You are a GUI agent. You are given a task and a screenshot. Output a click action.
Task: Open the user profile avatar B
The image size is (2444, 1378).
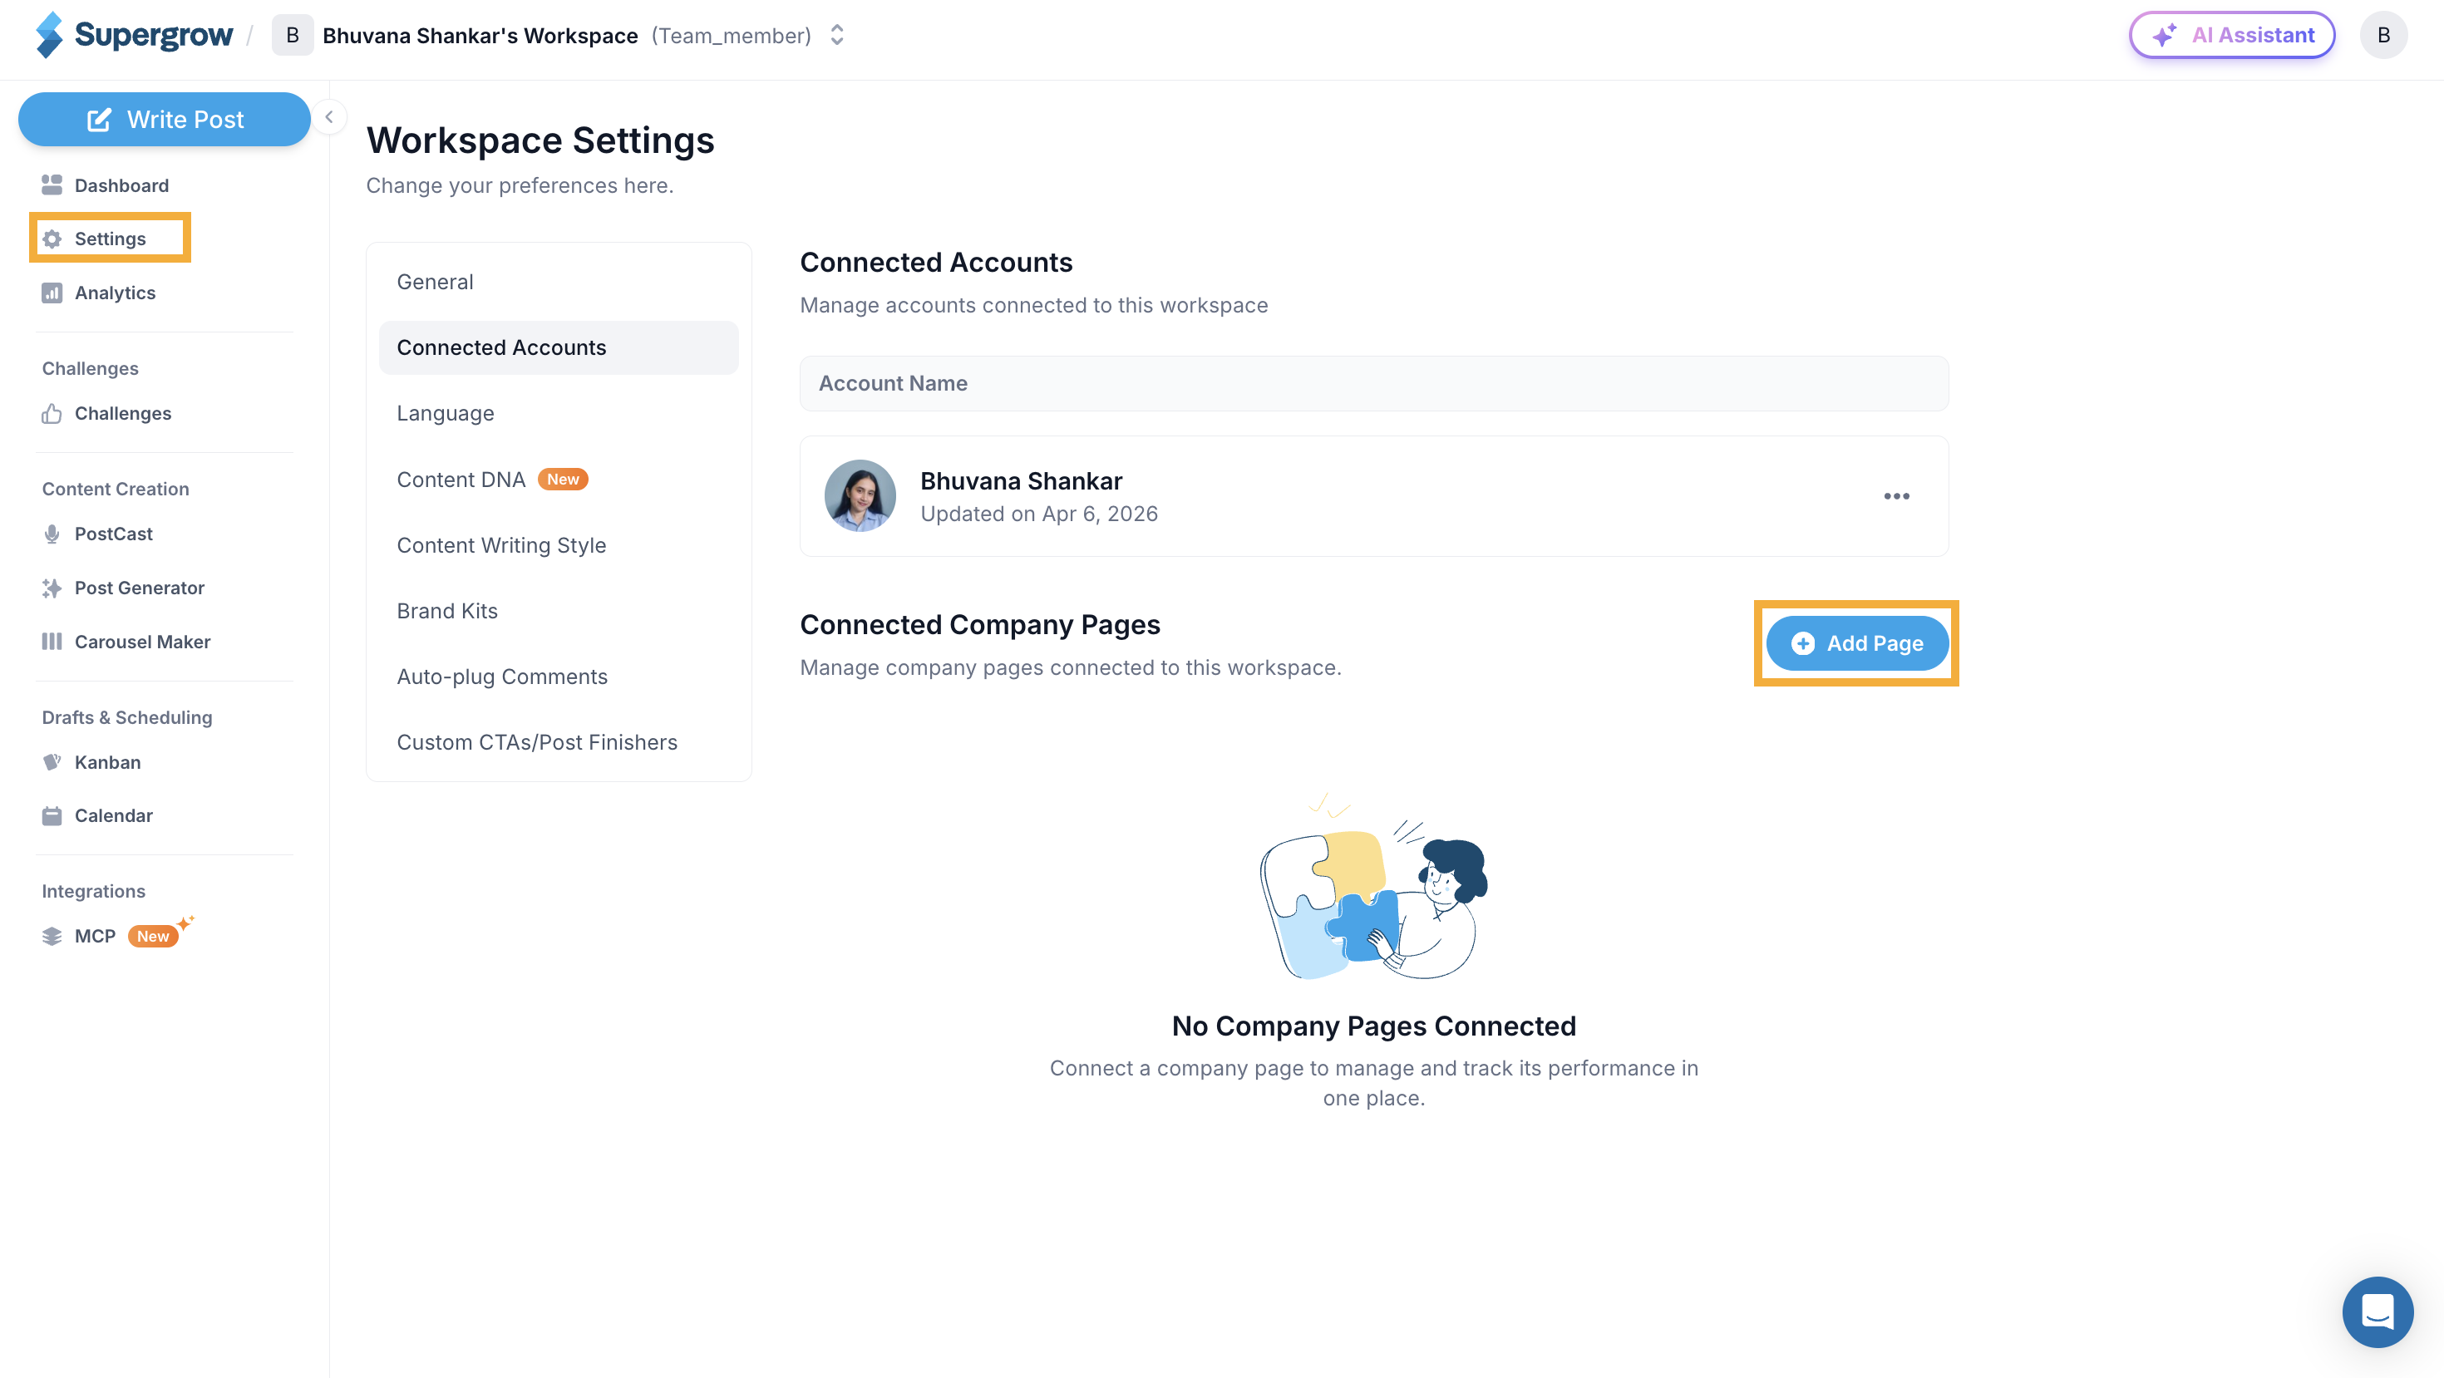[x=2383, y=35]
